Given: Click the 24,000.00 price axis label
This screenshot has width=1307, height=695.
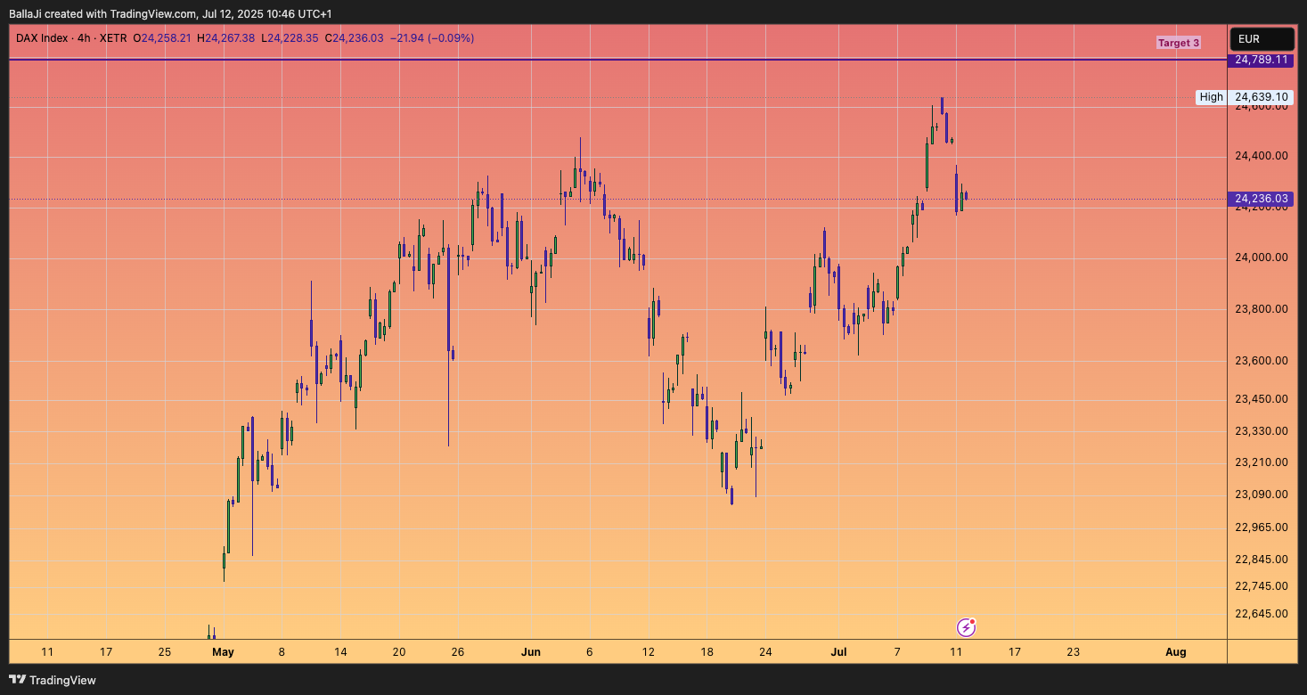Looking at the screenshot, I should (1262, 258).
